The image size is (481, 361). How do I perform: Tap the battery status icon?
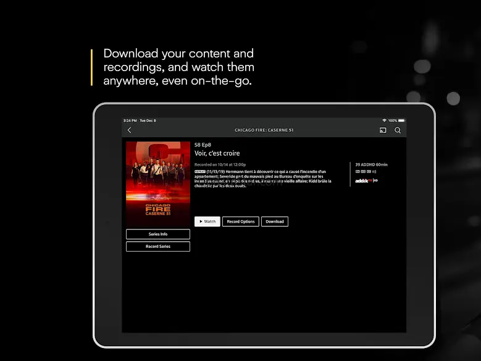(401, 121)
